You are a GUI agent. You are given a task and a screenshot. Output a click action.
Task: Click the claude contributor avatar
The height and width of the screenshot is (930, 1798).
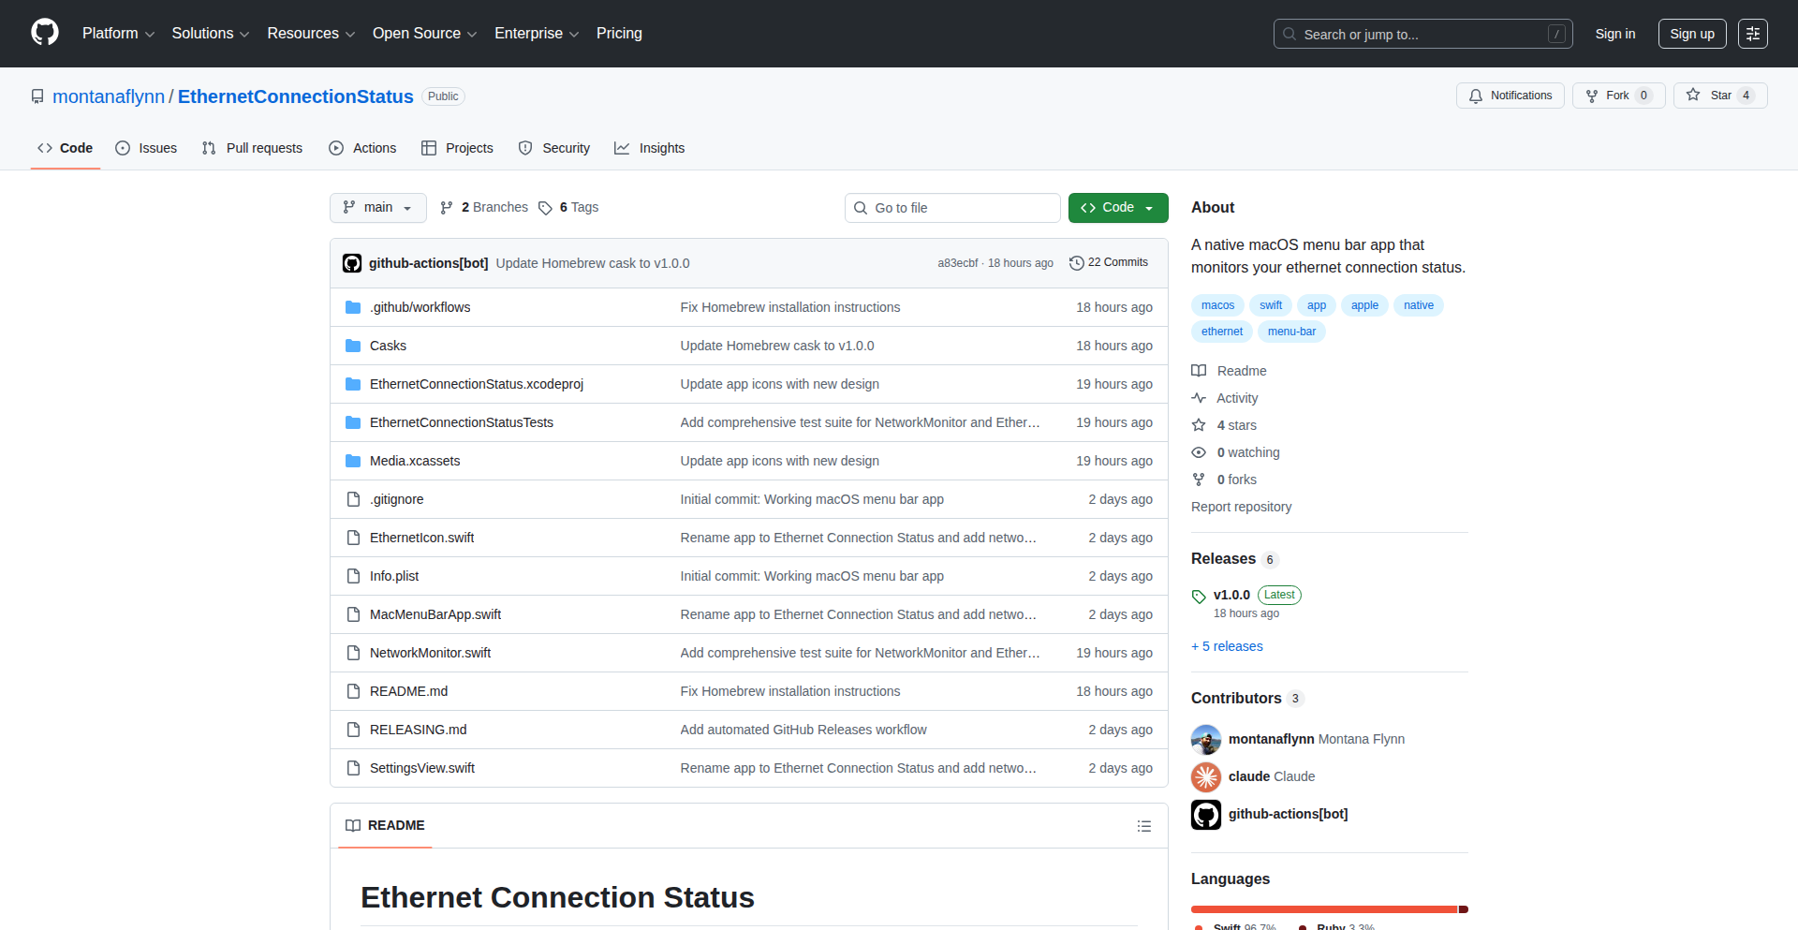(1206, 776)
